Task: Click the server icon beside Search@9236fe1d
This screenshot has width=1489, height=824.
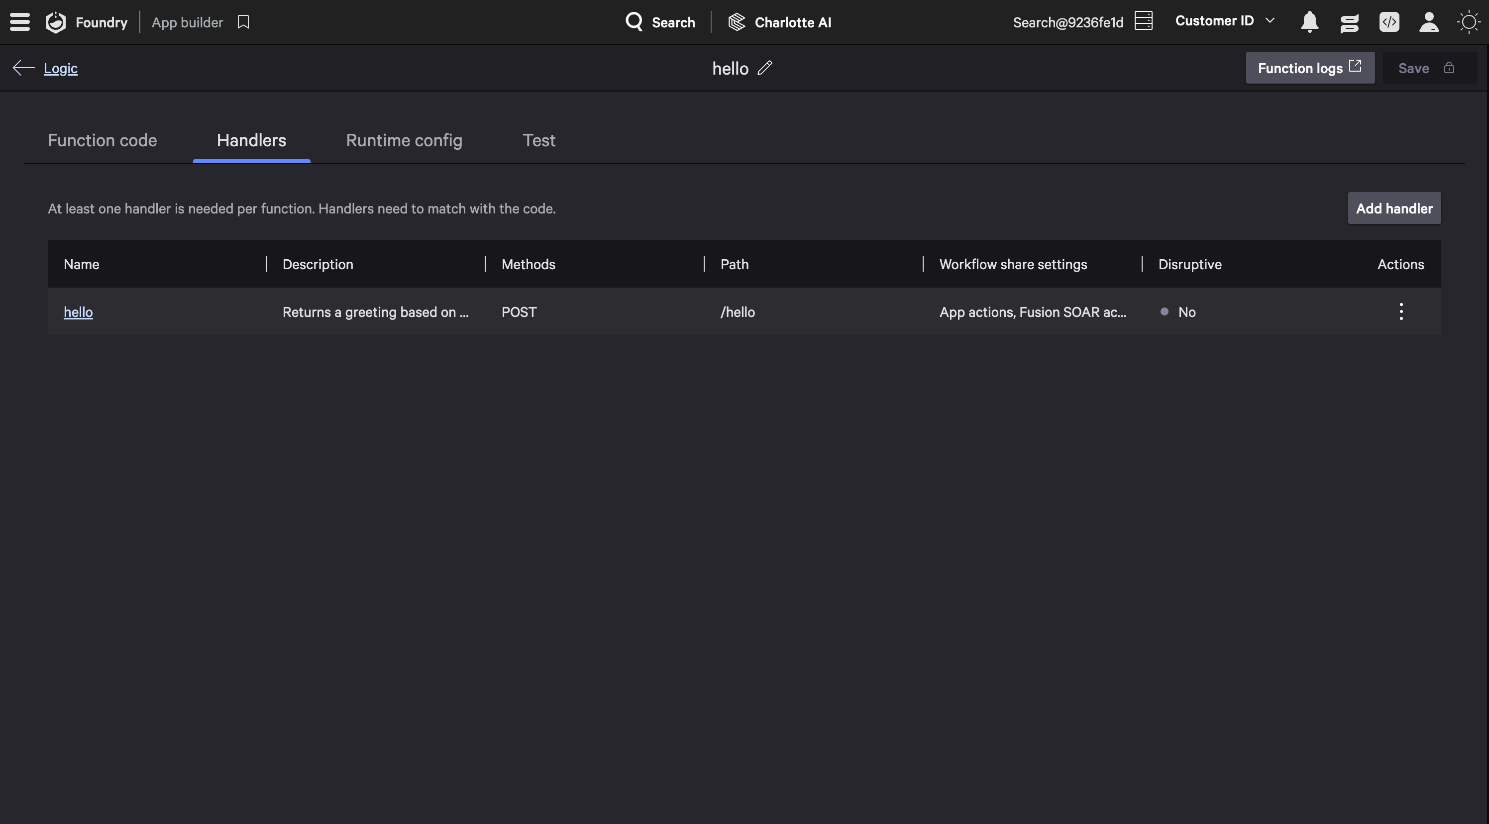Action: 1143,21
